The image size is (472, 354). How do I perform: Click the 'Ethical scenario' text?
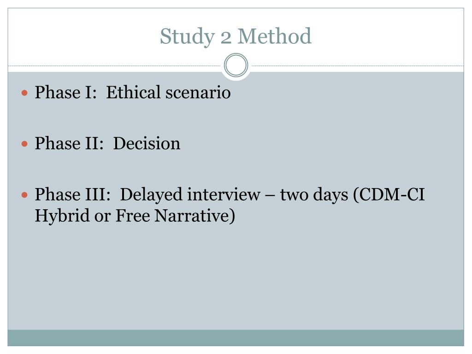(x=168, y=92)
